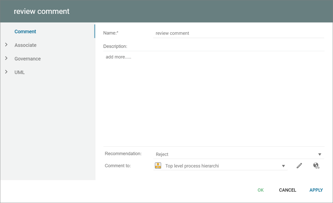Open the Comment to dropdown arrow

click(283, 166)
